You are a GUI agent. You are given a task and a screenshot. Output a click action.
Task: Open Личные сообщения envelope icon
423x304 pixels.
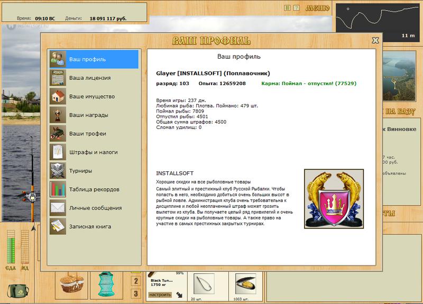(58, 208)
